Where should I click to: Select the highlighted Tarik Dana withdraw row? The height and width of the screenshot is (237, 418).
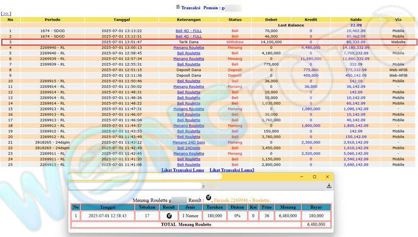(x=189, y=42)
